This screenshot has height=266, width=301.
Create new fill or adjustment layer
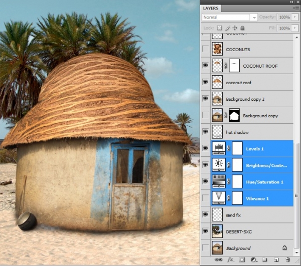point(253,260)
